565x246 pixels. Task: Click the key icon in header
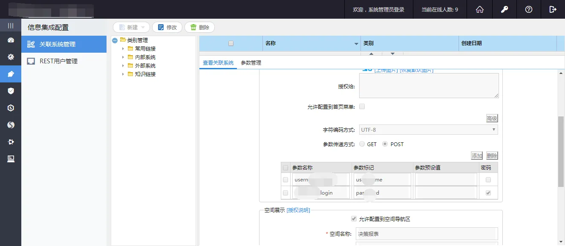click(x=504, y=9)
